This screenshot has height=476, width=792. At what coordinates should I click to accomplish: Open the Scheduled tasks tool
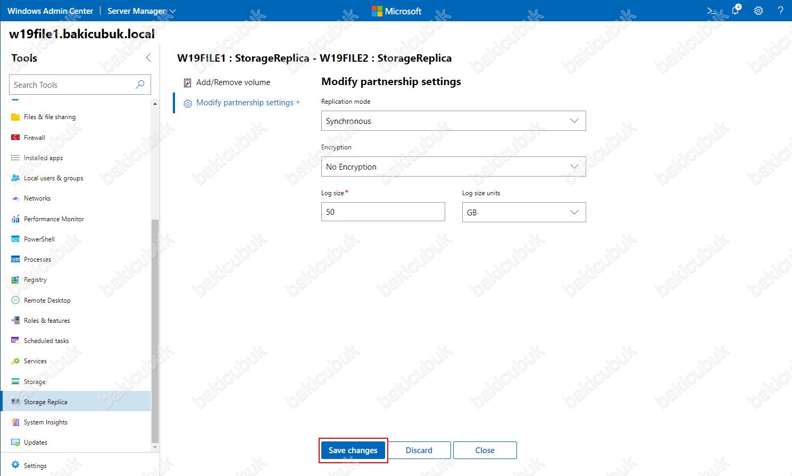[x=76, y=341]
